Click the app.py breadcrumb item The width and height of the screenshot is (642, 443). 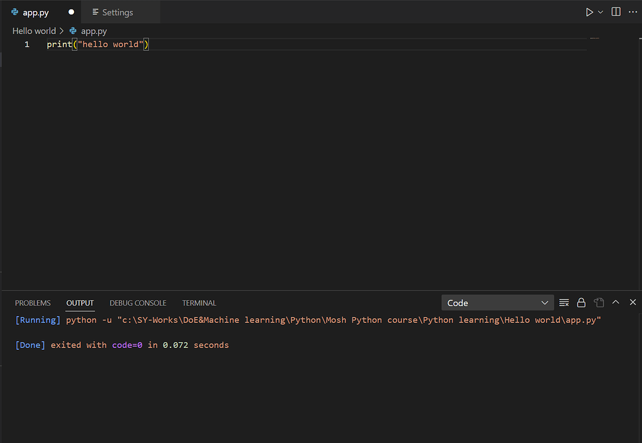click(93, 31)
